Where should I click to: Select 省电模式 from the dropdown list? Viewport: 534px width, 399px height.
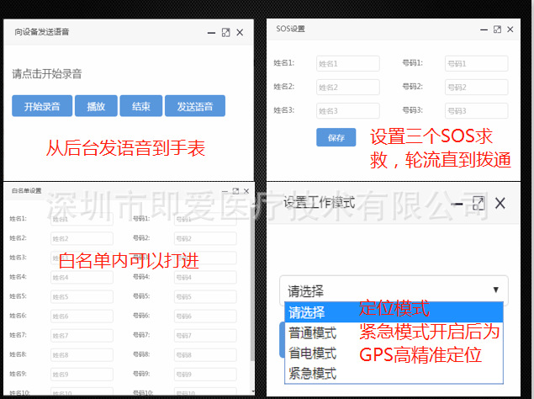click(394, 353)
